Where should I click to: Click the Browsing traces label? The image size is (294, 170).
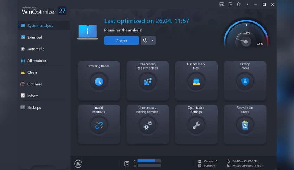click(98, 66)
